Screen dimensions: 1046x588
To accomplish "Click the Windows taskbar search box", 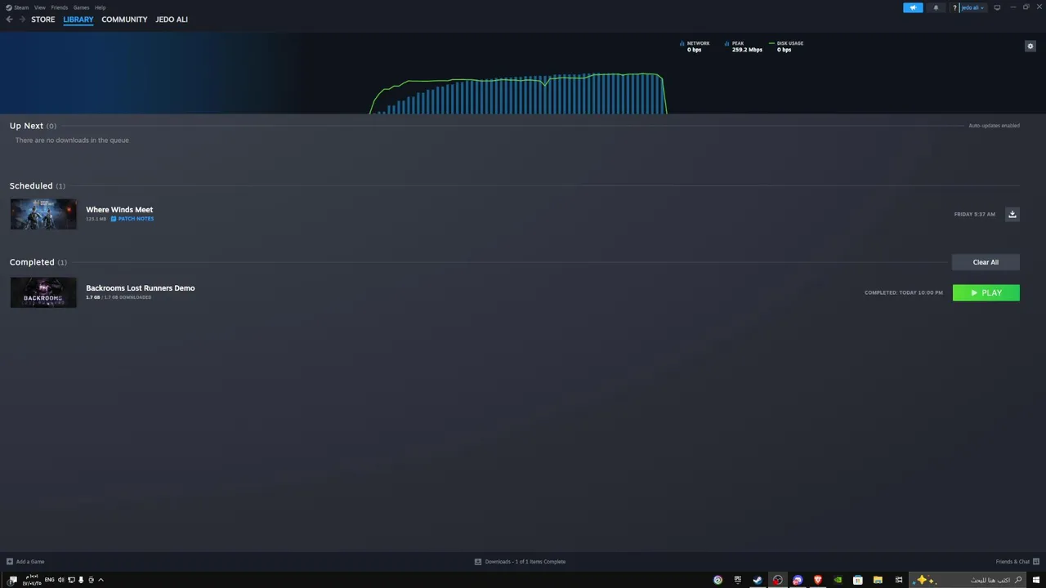I will pos(968,580).
